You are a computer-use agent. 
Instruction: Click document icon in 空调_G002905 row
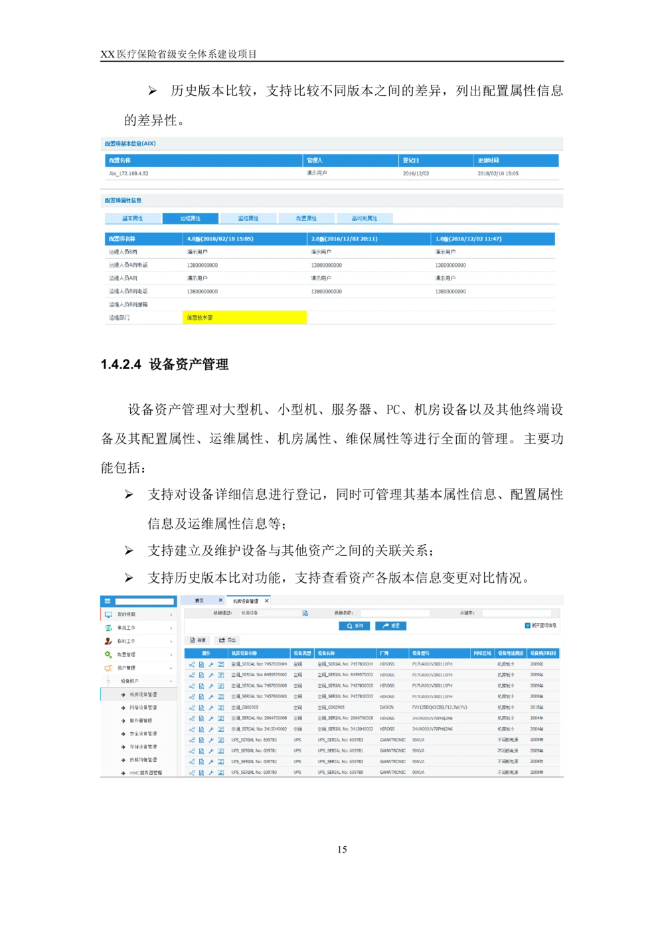pyautogui.click(x=201, y=708)
